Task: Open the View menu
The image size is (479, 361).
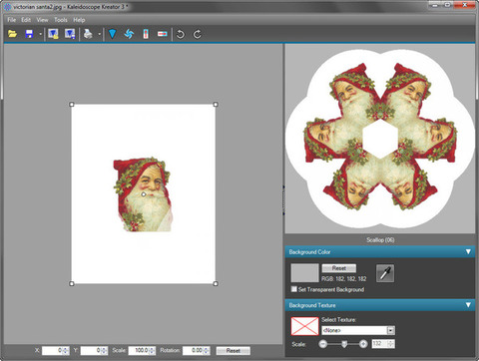Action: pyautogui.click(x=42, y=20)
